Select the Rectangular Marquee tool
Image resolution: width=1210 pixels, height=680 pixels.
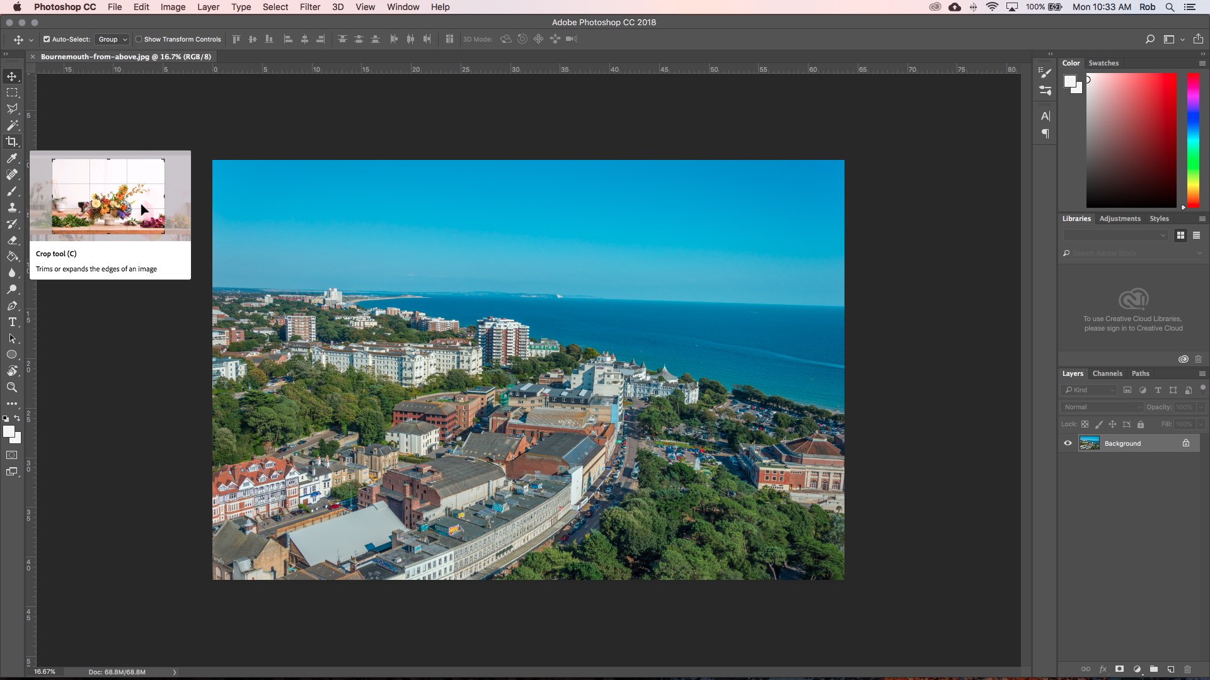tap(12, 93)
